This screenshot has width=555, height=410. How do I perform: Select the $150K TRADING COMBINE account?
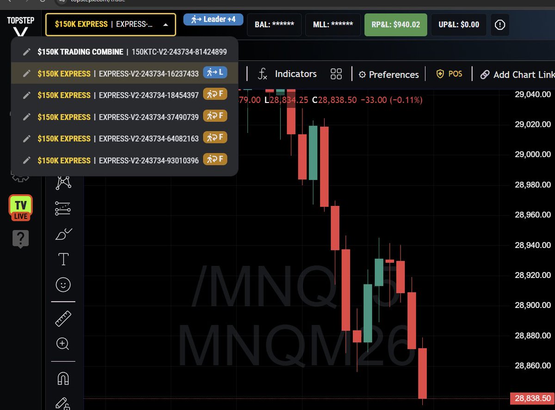(124, 52)
